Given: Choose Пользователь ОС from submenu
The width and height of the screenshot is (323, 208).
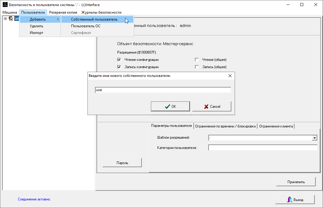Looking at the screenshot, I should pyautogui.click(x=86, y=26).
